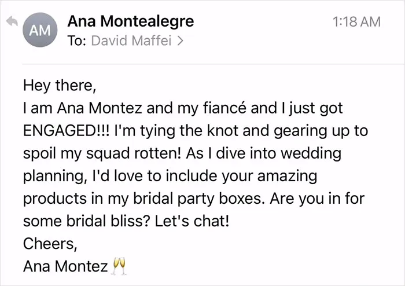Click the reply arrow icon
The height and width of the screenshot is (286, 405).
tap(12, 21)
